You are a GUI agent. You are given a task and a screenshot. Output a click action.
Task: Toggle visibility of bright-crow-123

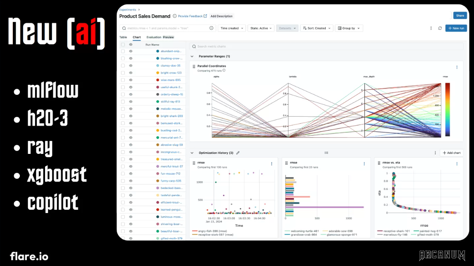[x=131, y=73]
